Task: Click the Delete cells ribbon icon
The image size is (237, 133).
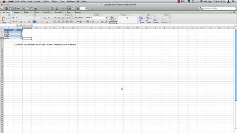Action: point(148,20)
